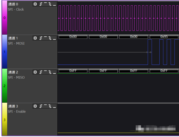179x137 pixels.
Task: Set falling edge trigger on Channel 1
Action: click(50, 38)
